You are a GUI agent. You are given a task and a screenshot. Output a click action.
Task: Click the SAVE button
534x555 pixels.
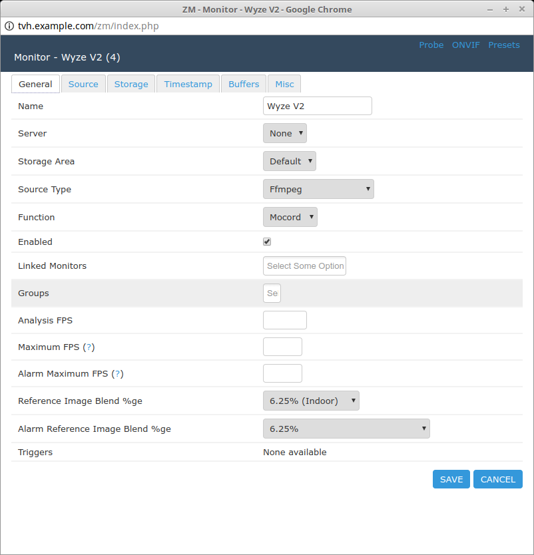point(451,479)
